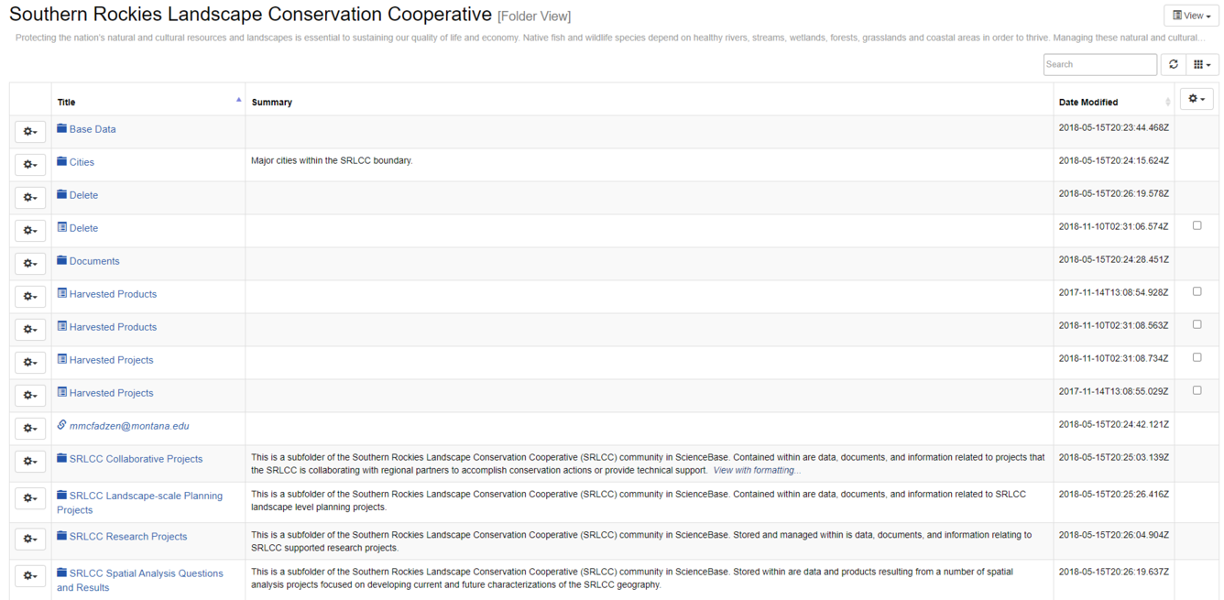The image size is (1224, 600).
Task: Open the SRLCC Spatial Analysis Questions and Results link
Action: [139, 581]
